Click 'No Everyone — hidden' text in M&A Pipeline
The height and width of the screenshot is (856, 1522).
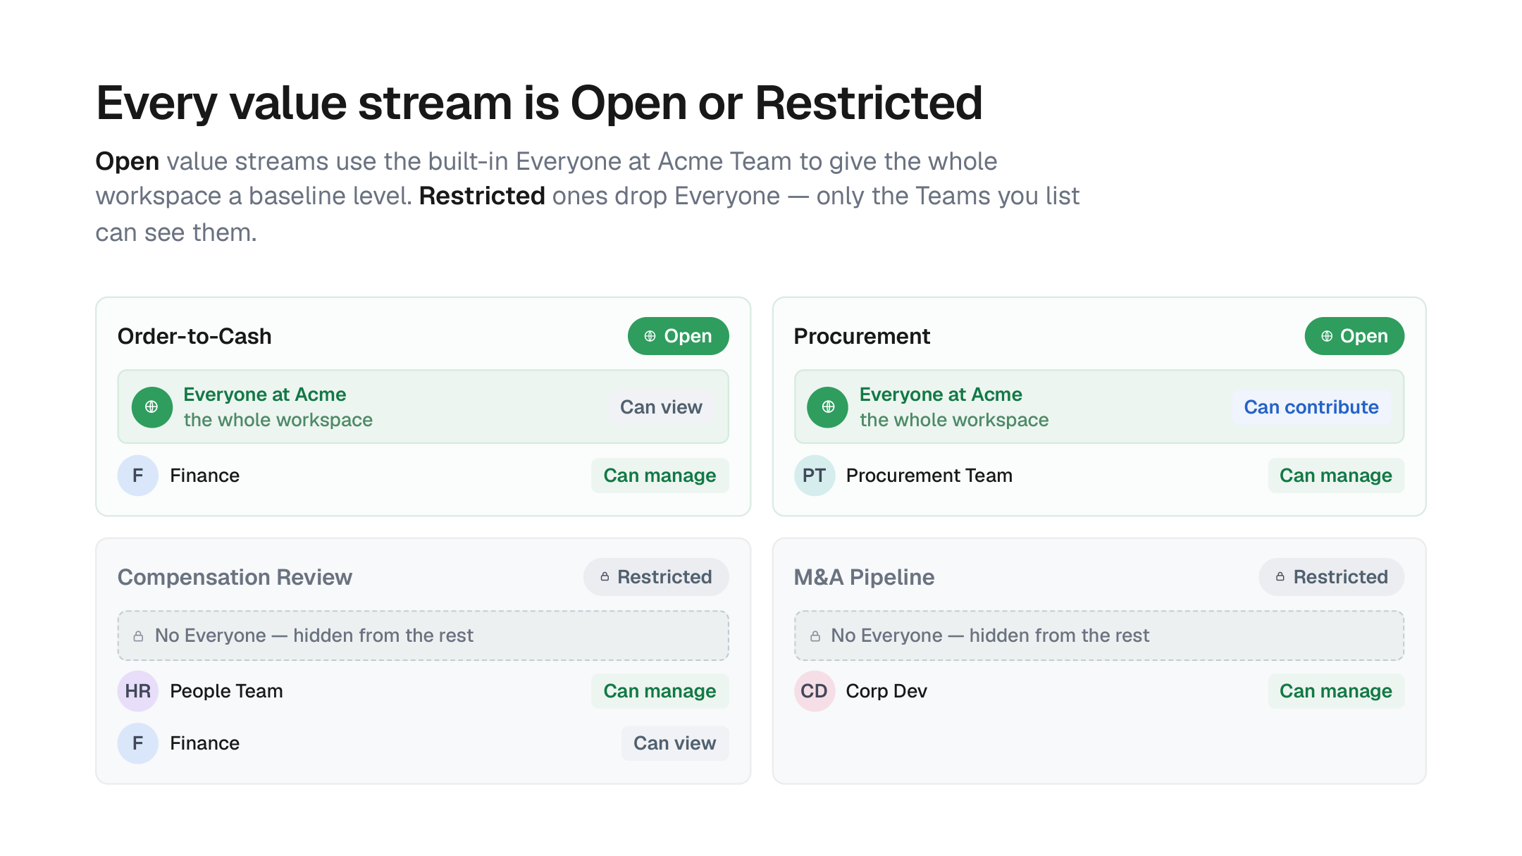[x=990, y=635]
